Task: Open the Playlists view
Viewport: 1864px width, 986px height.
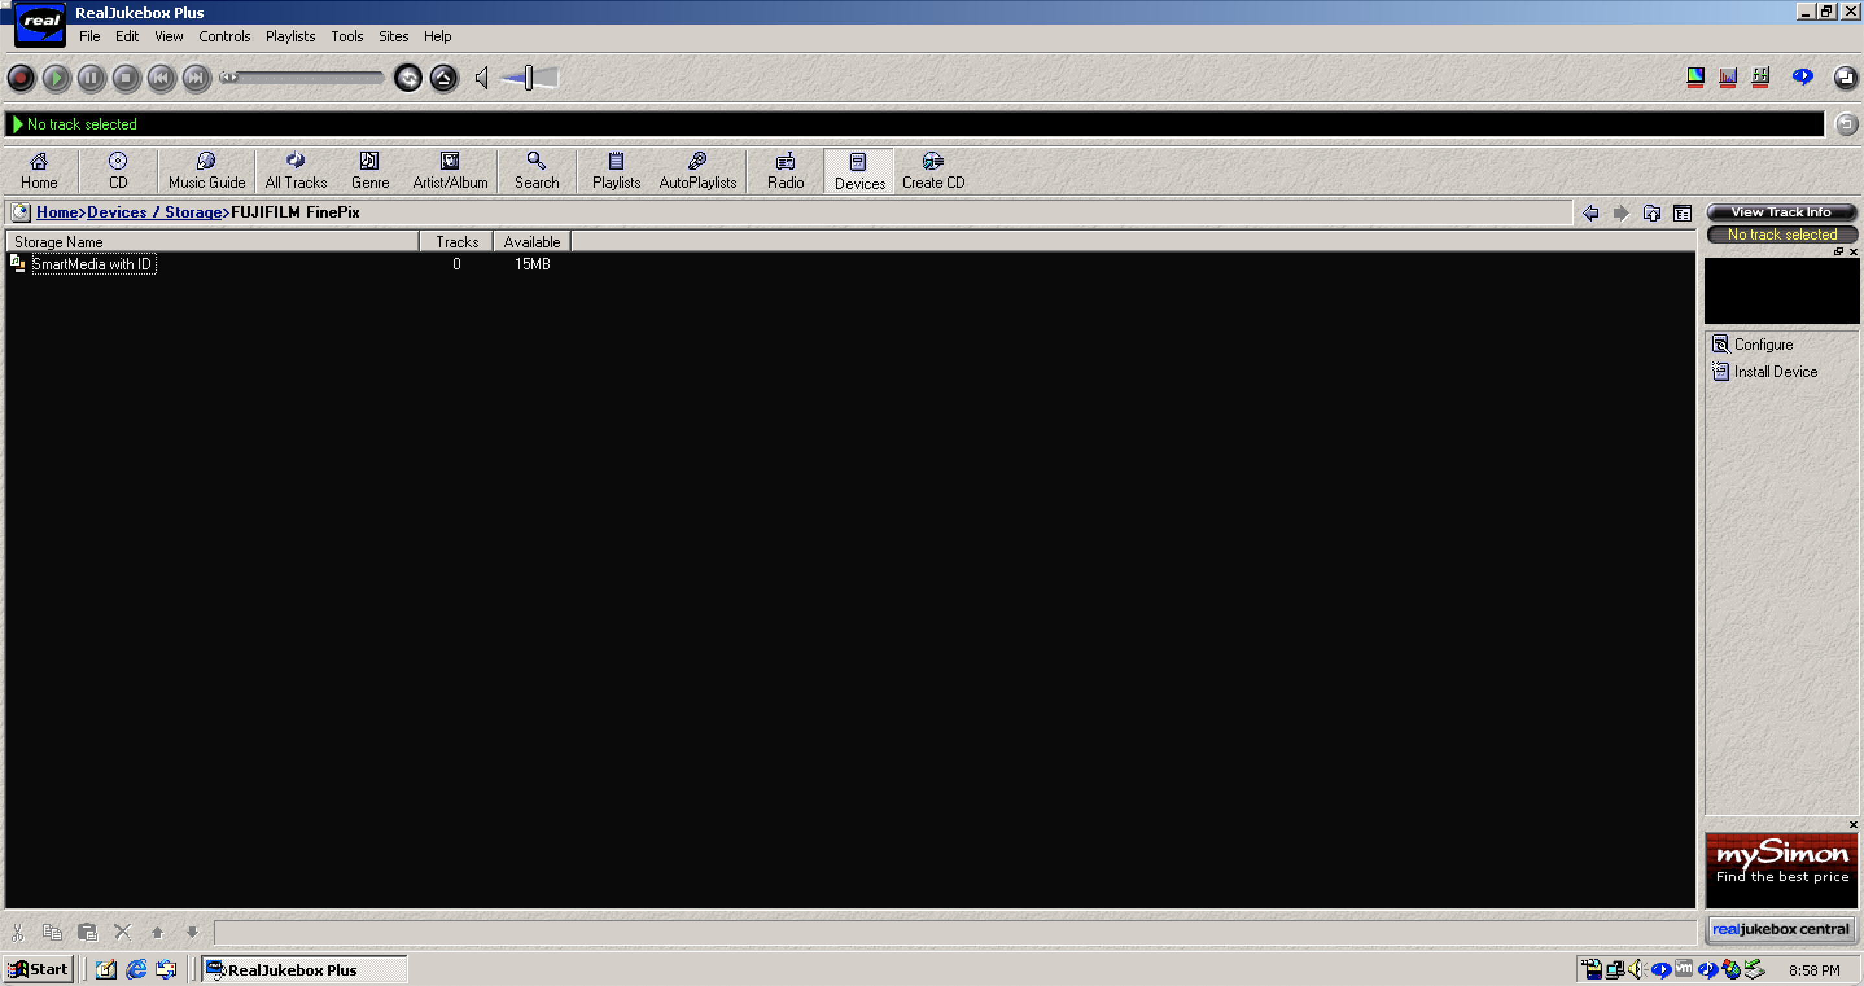Action: [x=616, y=172]
